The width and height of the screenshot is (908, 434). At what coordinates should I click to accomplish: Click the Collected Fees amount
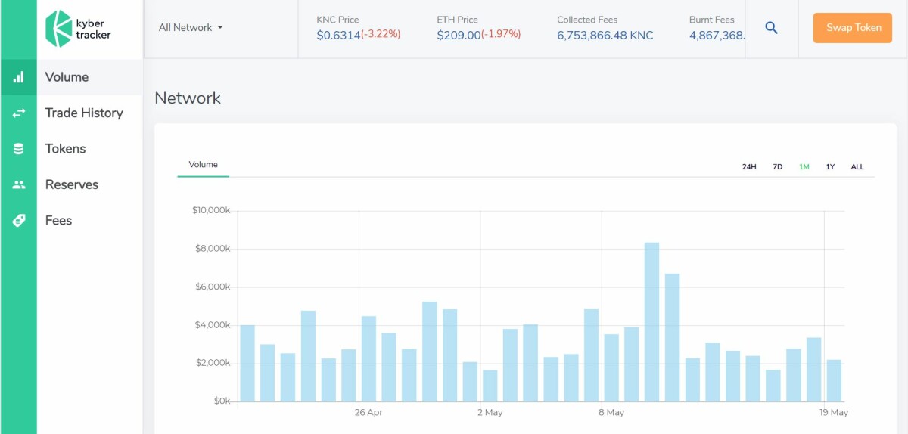(605, 35)
